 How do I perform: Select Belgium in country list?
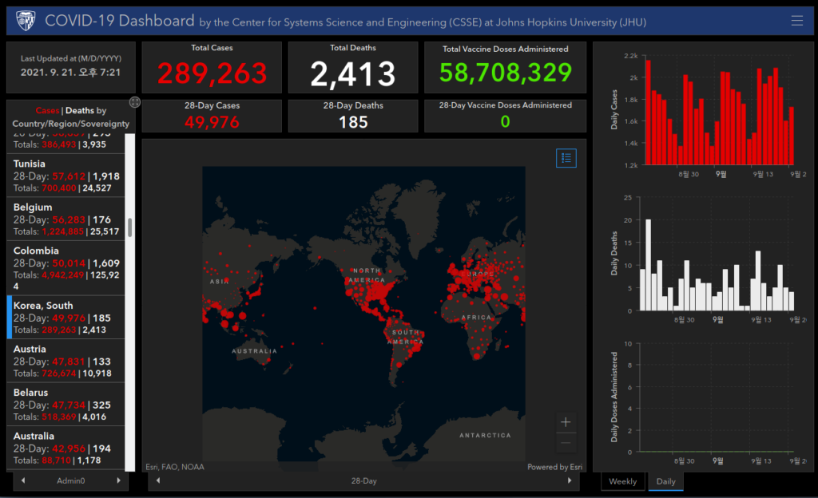point(66,219)
